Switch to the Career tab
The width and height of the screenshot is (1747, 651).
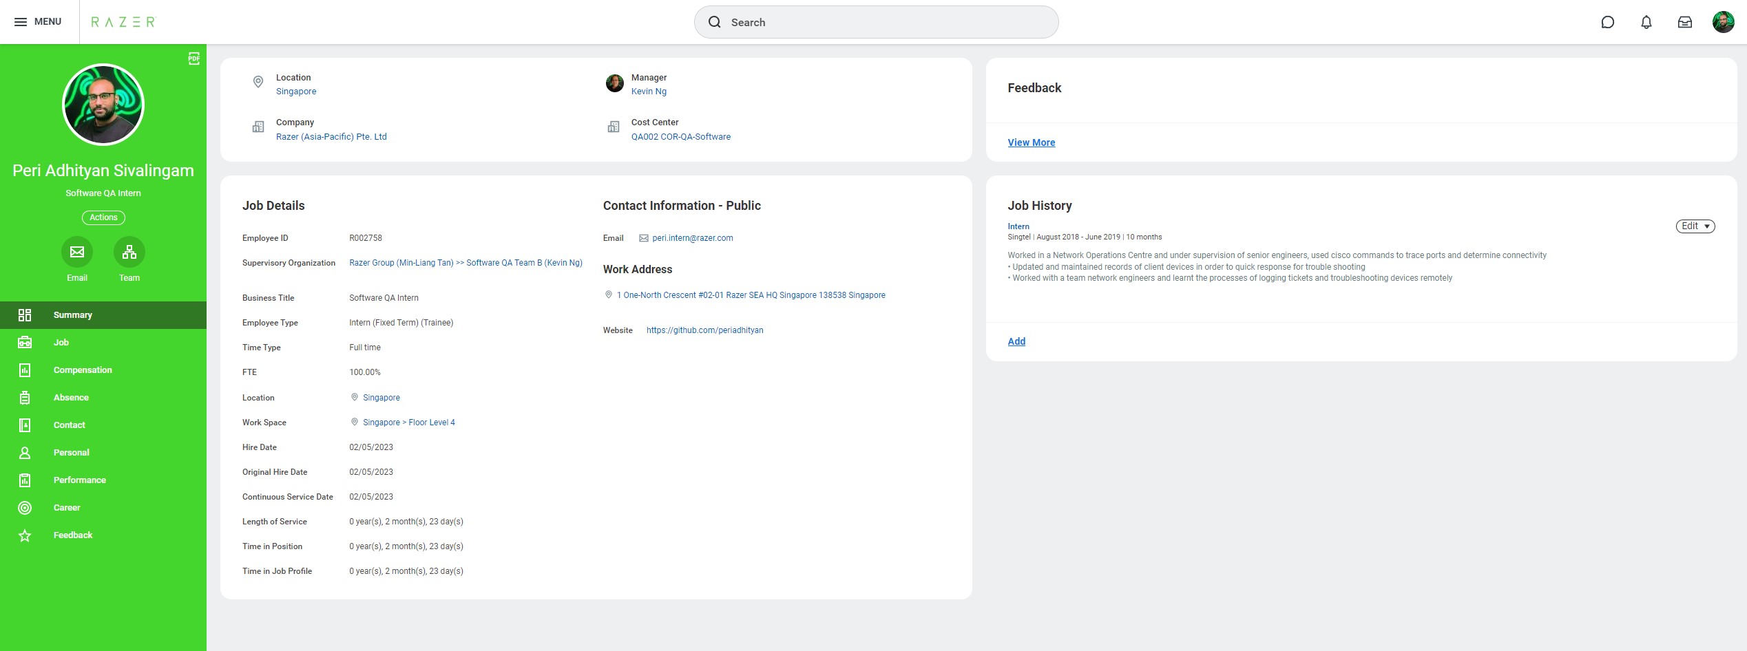tap(103, 508)
